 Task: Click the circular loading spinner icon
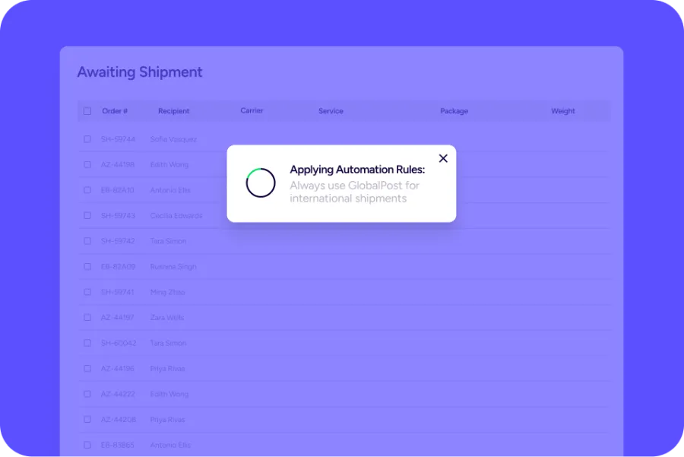(260, 183)
